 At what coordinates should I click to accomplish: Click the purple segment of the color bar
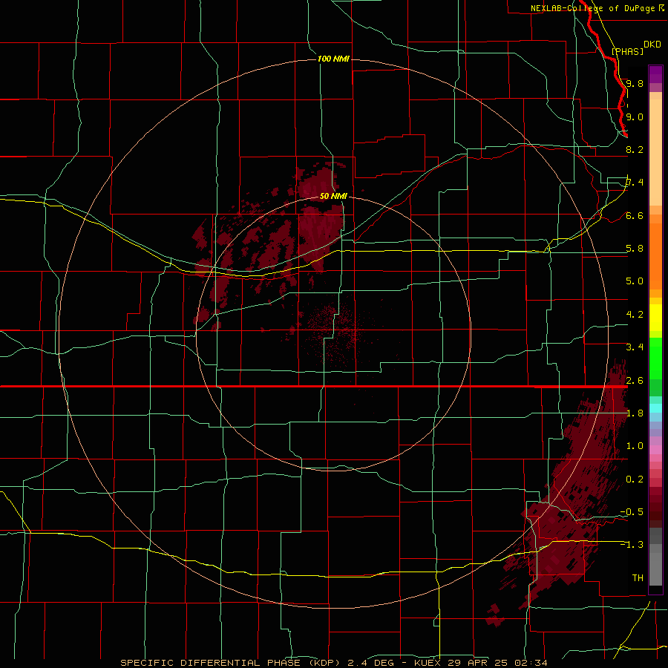(655, 74)
